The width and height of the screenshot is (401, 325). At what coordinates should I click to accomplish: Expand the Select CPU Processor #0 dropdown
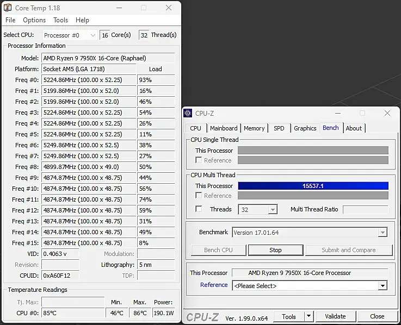coord(70,35)
